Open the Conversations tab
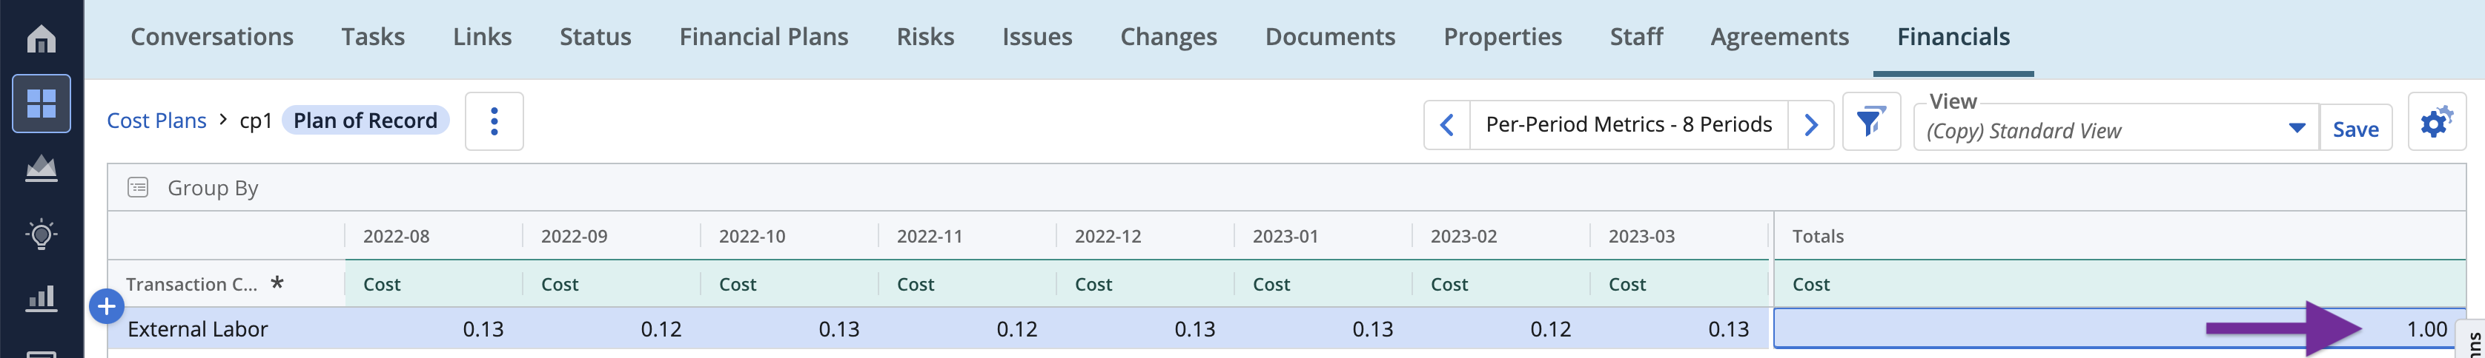Viewport: 2485px width, 358px height. click(211, 36)
